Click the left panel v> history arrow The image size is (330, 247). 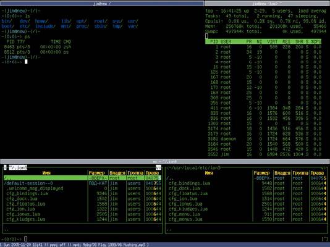[158, 167]
